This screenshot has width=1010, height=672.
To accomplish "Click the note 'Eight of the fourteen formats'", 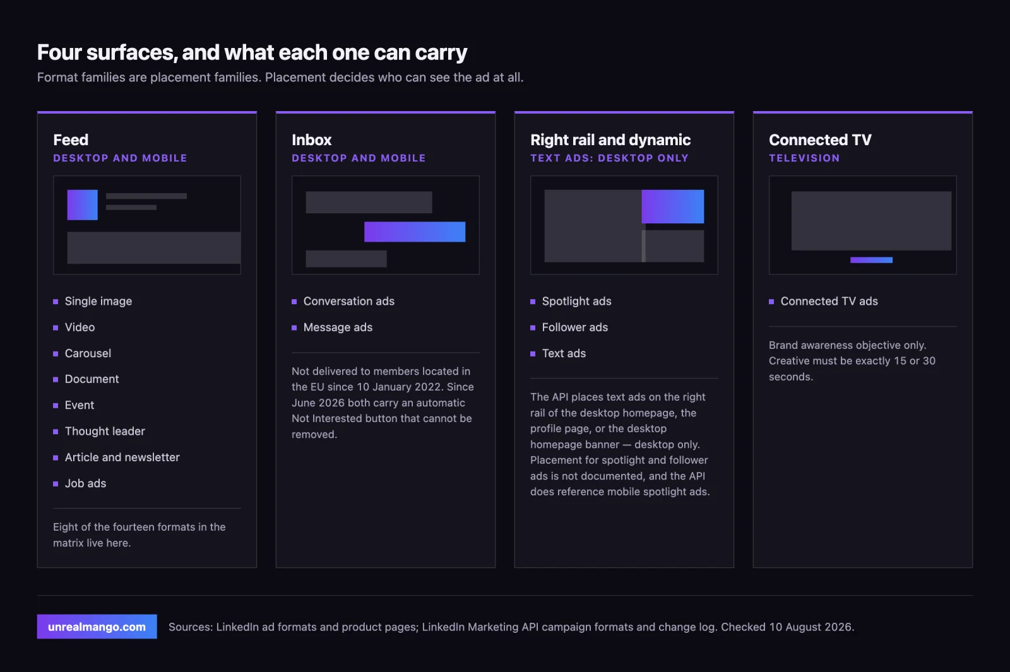I will (140, 535).
